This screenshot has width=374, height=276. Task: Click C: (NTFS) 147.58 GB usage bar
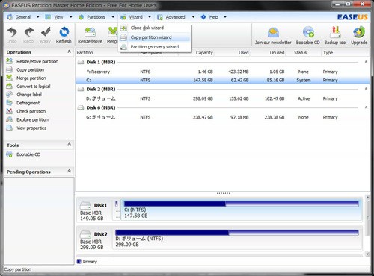[242, 204]
